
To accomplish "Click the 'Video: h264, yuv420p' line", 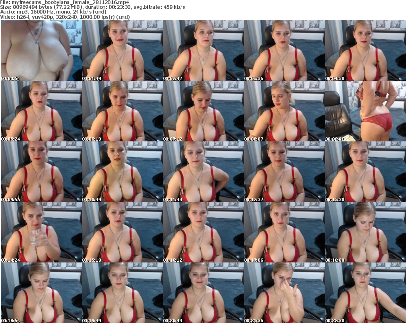I will (65, 17).
